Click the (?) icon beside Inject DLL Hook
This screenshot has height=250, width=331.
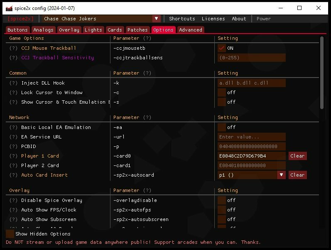14,83
